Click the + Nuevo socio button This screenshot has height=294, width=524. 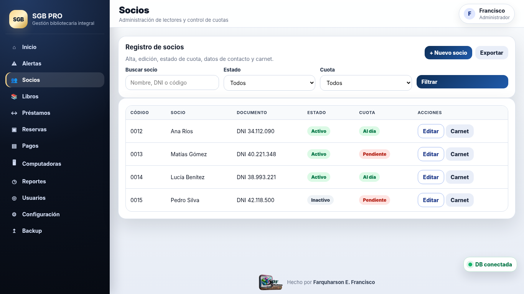[448, 53]
